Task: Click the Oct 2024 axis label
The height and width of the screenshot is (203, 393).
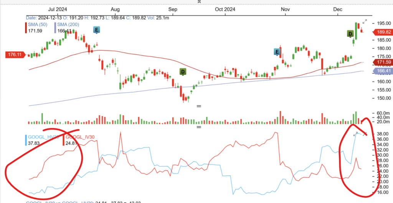Action: point(225,10)
